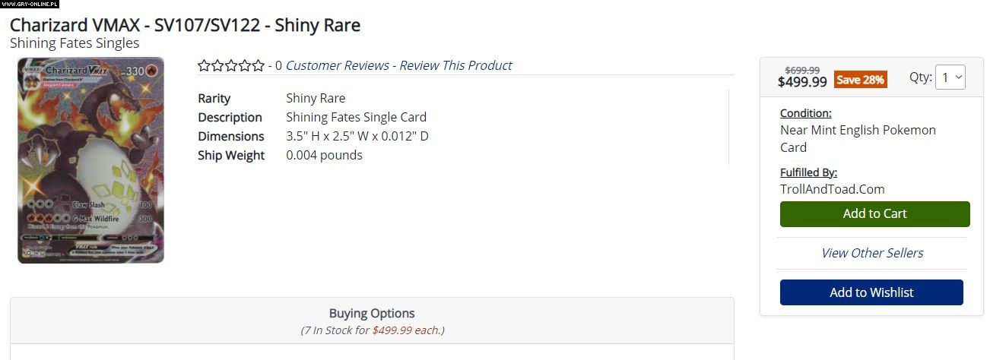
Task: Click the Add to Wishlist button
Action: 871,292
